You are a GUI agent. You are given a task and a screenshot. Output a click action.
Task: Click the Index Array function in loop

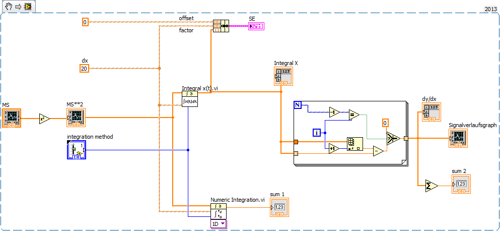click(354, 144)
